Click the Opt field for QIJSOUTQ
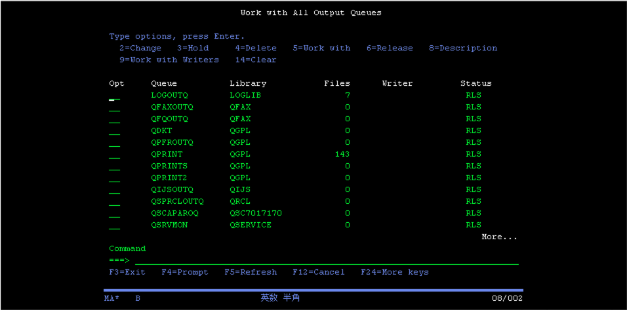627x310 pixels. (x=114, y=190)
